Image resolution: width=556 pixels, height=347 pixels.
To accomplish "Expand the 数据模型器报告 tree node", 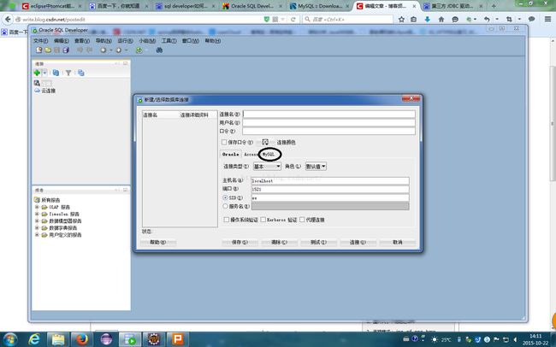I will click(x=37, y=221).
